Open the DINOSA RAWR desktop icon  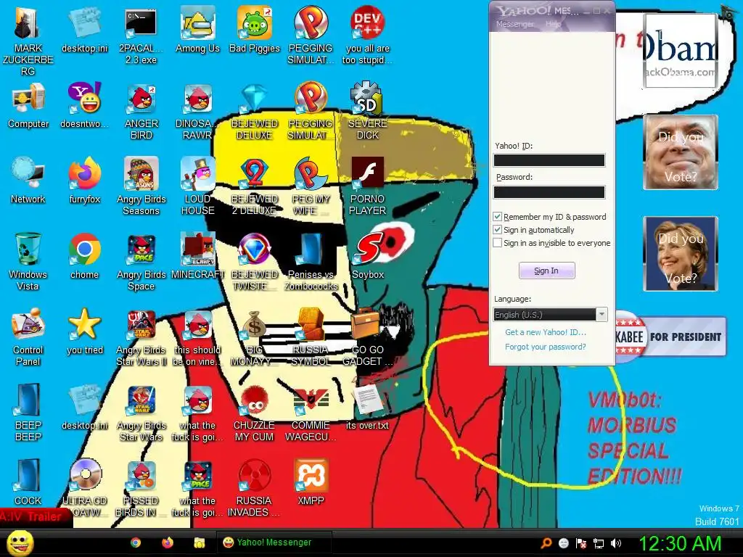(197, 110)
